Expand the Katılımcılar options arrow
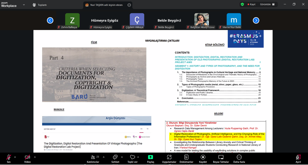The image size is (308, 165). pyautogui.click(x=104, y=157)
